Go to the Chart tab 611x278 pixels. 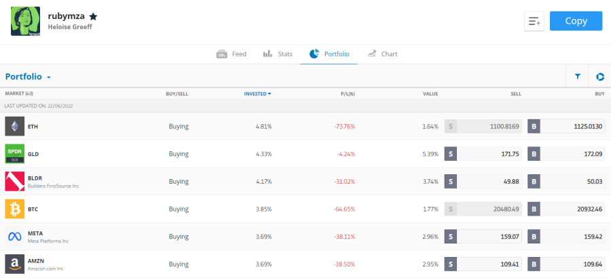click(x=382, y=54)
